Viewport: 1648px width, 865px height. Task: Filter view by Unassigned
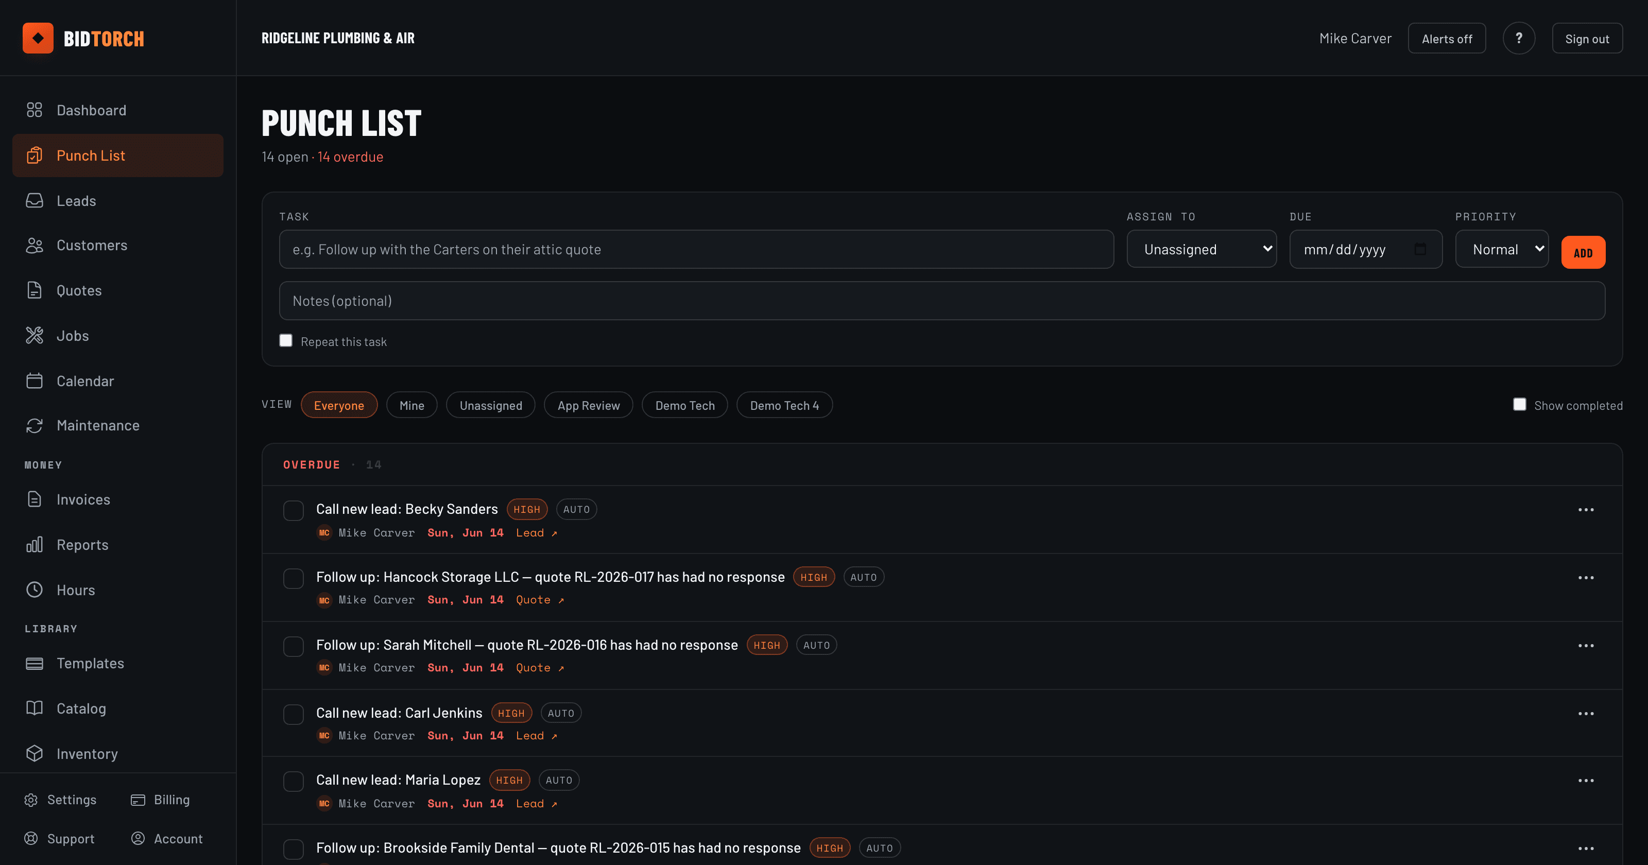[x=491, y=405]
